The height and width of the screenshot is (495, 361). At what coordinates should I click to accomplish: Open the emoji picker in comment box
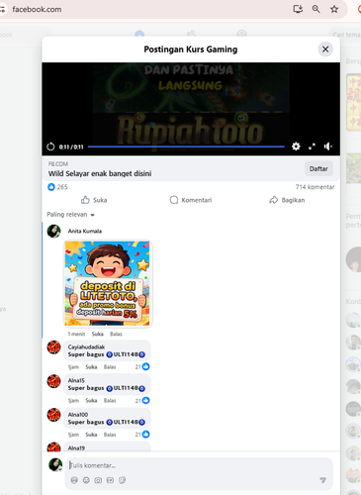coord(86,480)
